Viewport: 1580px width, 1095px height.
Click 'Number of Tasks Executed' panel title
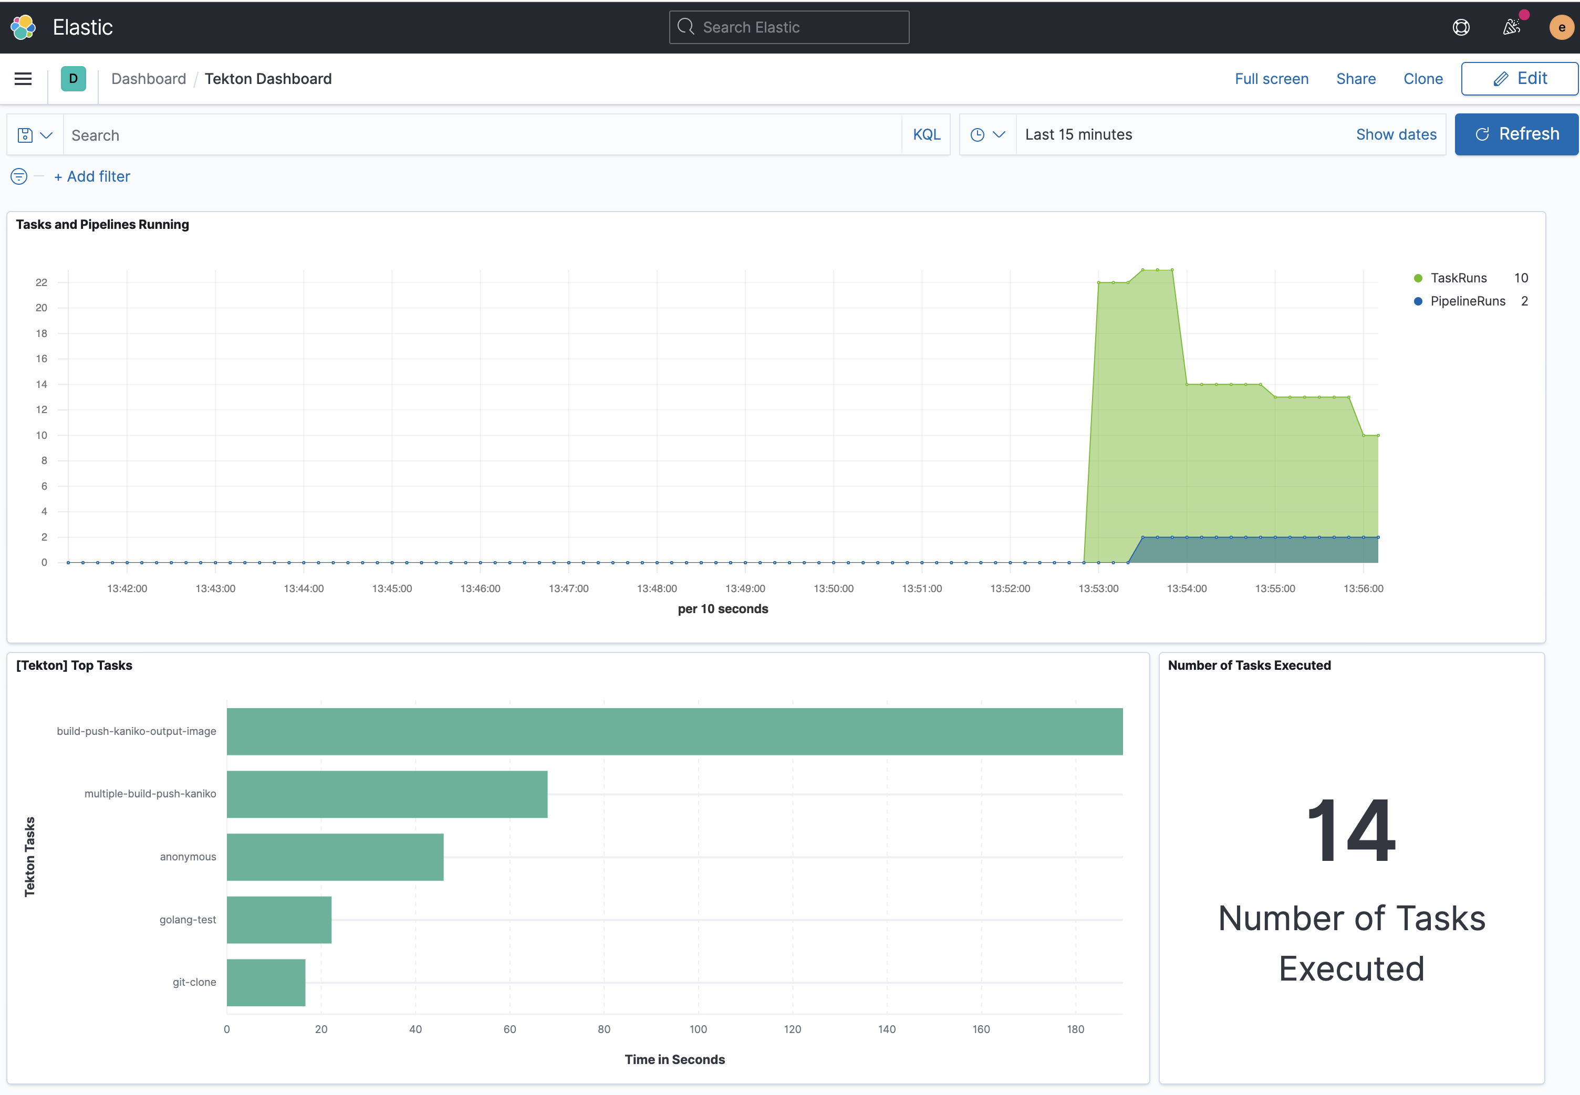click(x=1249, y=666)
